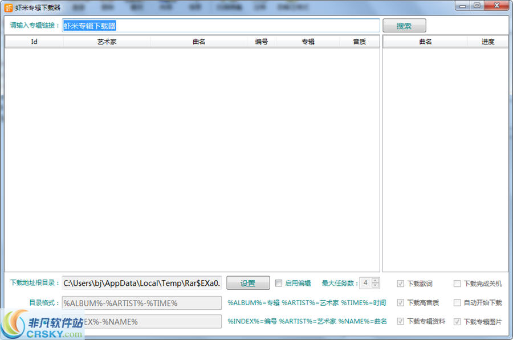Image resolution: width=513 pixels, height=340 pixels.
Task: Toggle the 下载专辑图片 checkbox
Action: [457, 322]
